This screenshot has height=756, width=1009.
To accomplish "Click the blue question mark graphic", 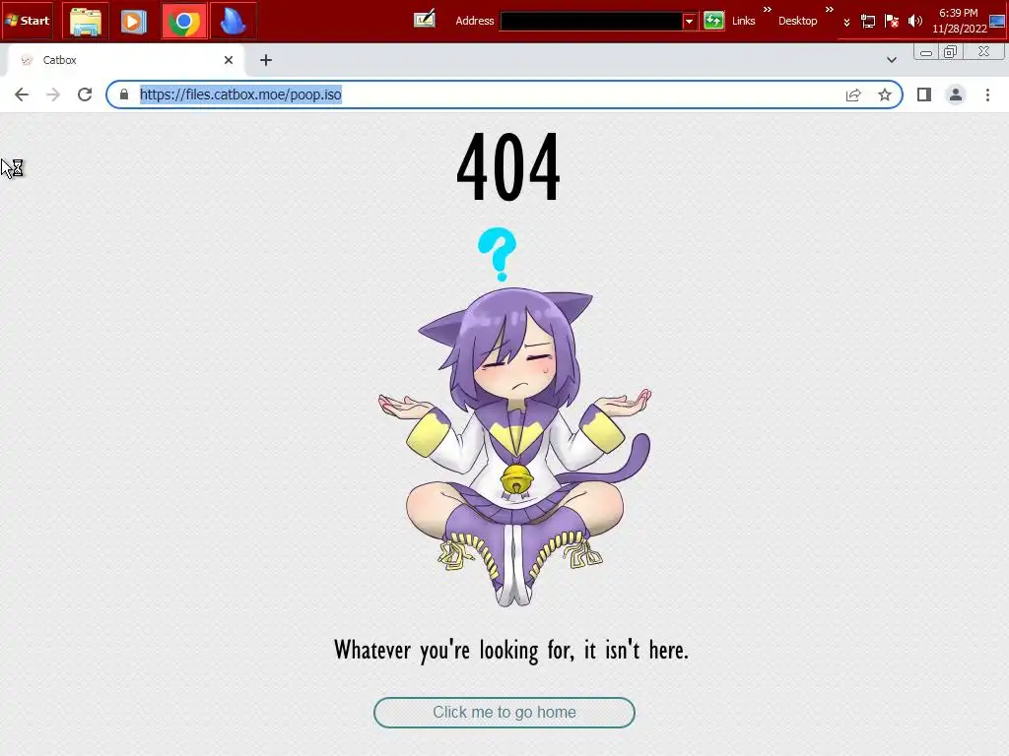I will pos(497,255).
